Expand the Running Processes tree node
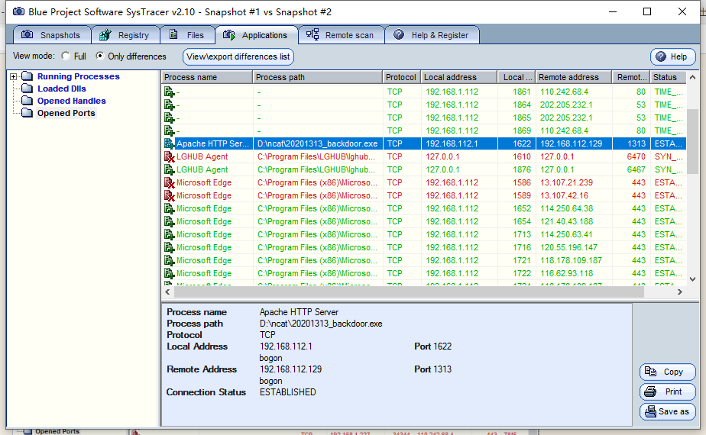Viewport: 706px width, 435px height. (14, 76)
